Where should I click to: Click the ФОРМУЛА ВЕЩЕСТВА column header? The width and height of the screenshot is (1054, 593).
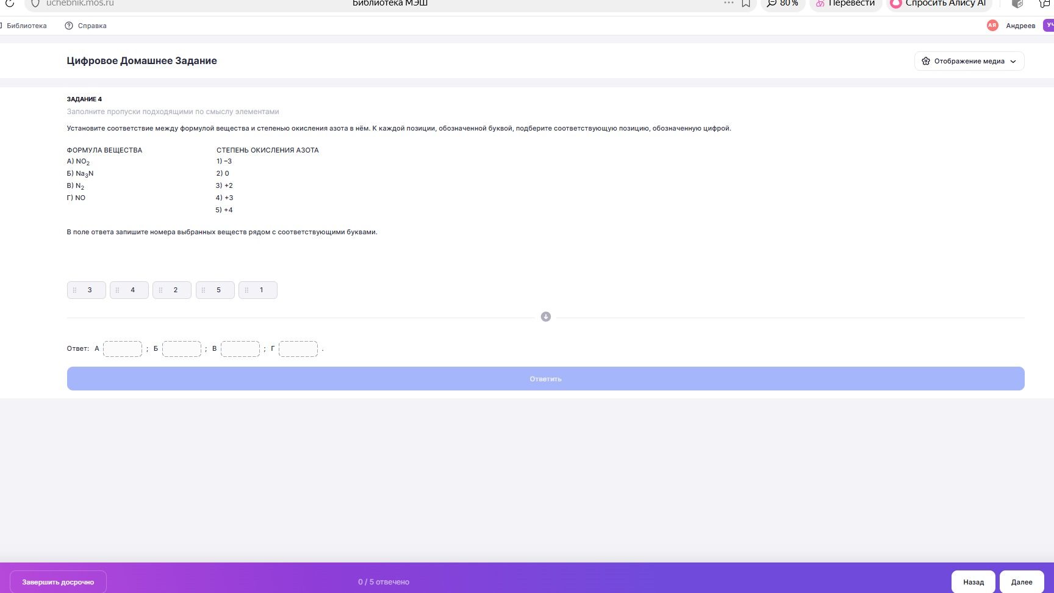click(104, 150)
